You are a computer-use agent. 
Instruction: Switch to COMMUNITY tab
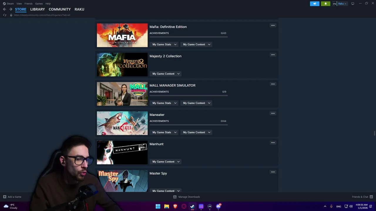(x=60, y=9)
